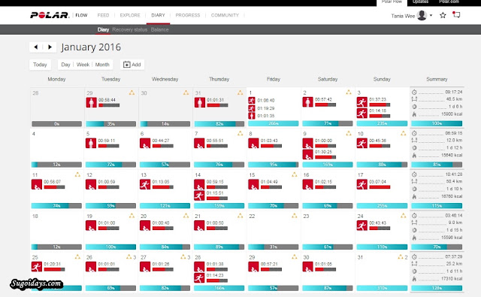Click Jan 22 activity bar 31%
481x297 pixels.
(274, 247)
